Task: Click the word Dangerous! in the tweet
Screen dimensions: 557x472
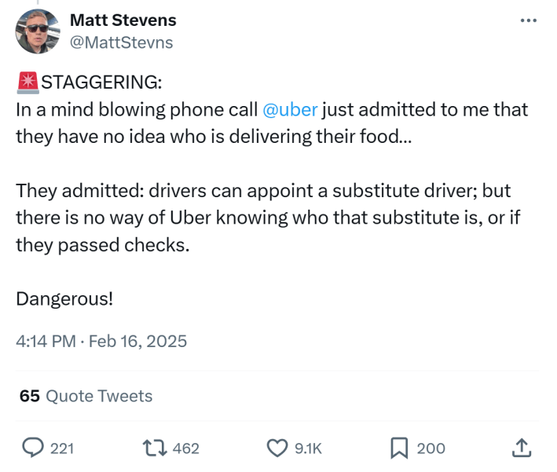Action: pyautogui.click(x=65, y=298)
